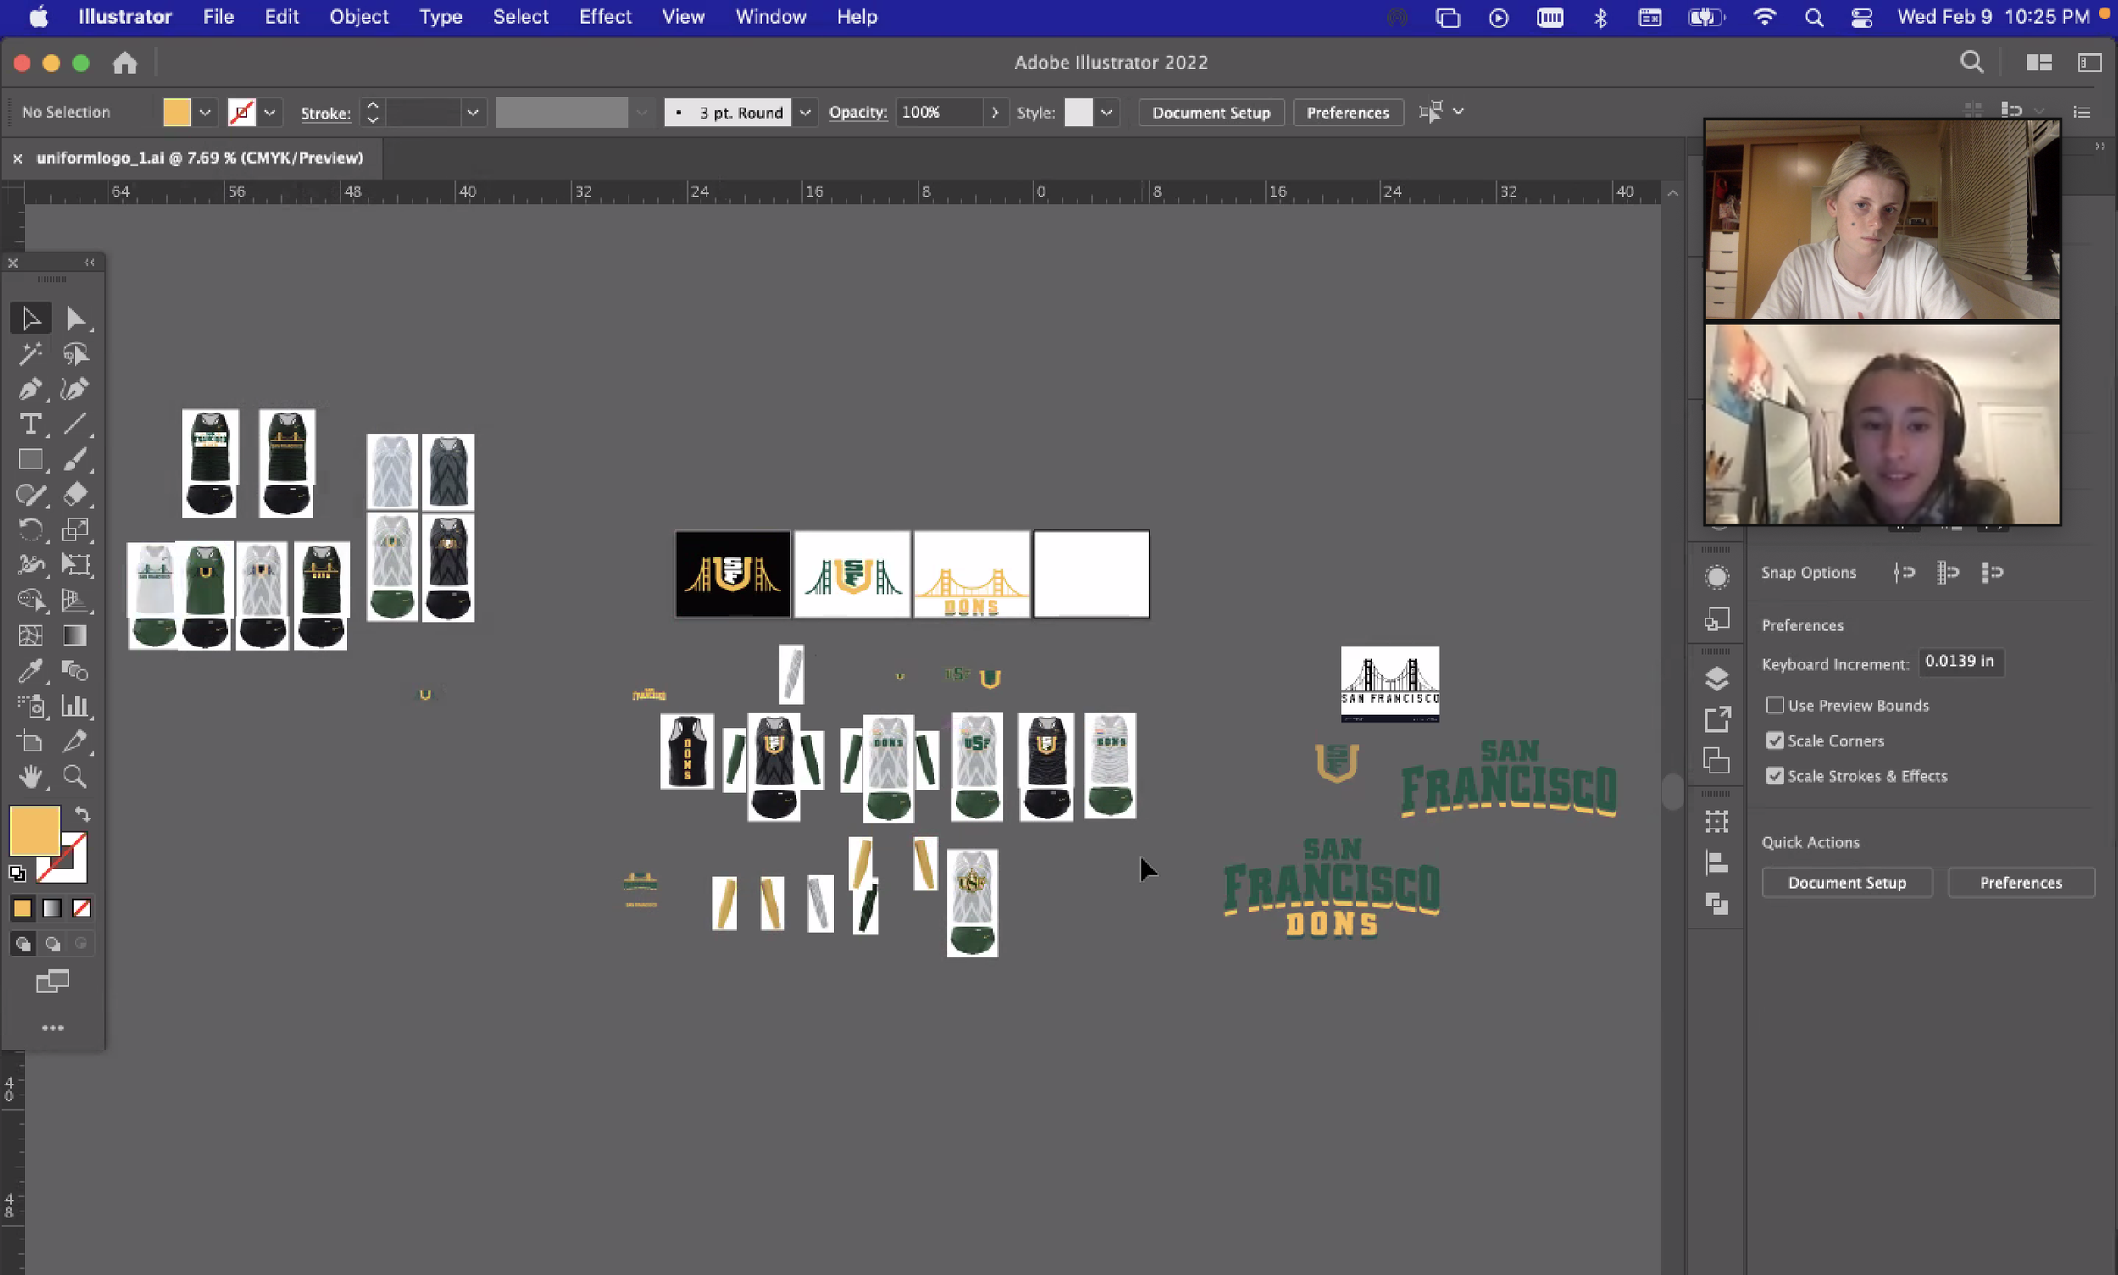The height and width of the screenshot is (1275, 2118).
Task: Go to Illustrator home screen
Action: click(x=125, y=63)
